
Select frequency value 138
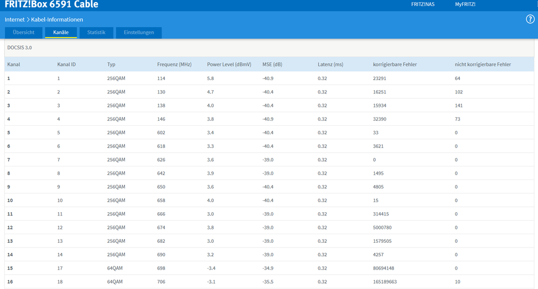point(161,105)
